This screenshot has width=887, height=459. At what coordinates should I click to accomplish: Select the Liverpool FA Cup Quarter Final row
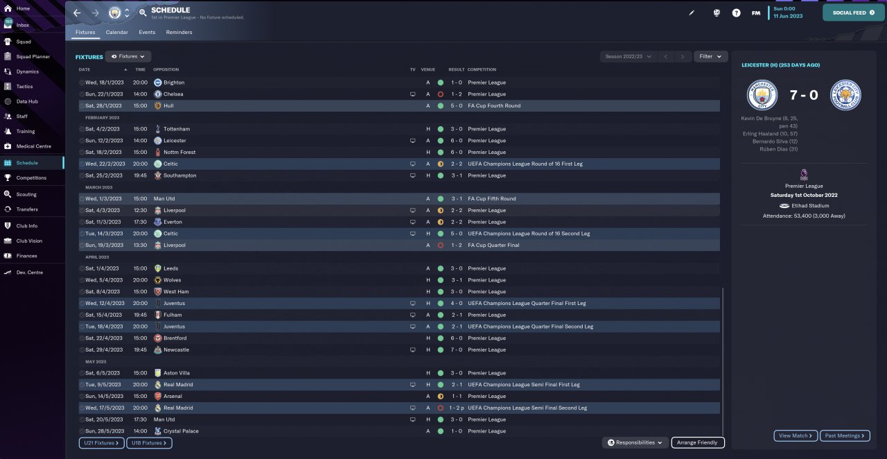(x=398, y=245)
